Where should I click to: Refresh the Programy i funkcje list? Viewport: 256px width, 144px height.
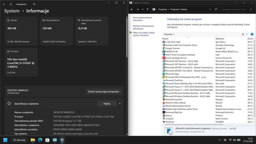click(216, 9)
